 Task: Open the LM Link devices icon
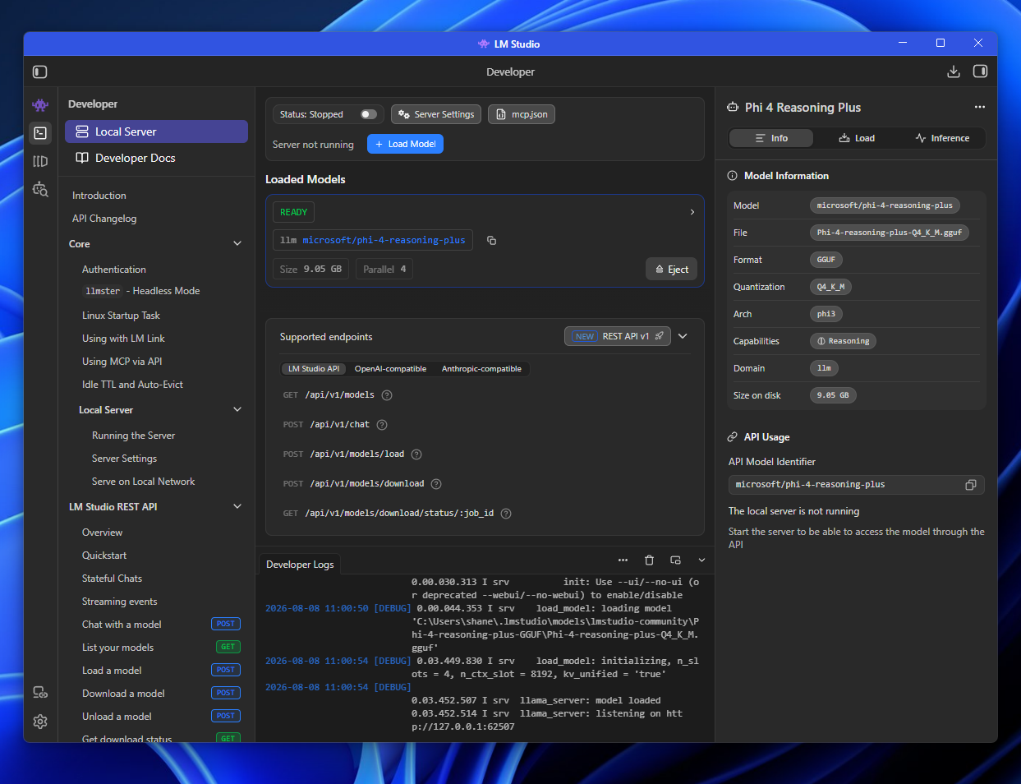pos(40,692)
